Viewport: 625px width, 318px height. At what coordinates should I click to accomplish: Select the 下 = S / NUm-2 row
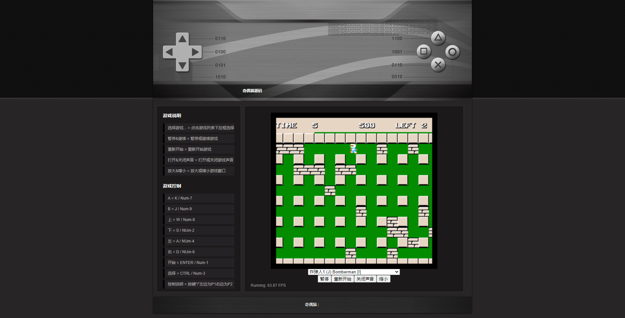point(199,230)
